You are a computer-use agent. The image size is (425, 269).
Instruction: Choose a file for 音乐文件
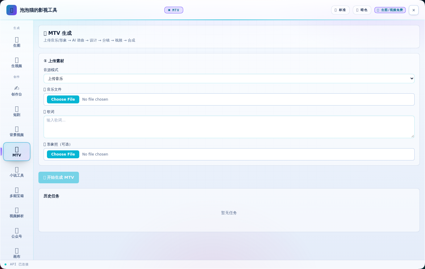[63, 99]
